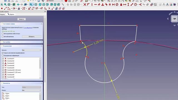This screenshot has height=100, width=178.
Task: Click navigate back green arrow
Action: [x=18, y=4]
